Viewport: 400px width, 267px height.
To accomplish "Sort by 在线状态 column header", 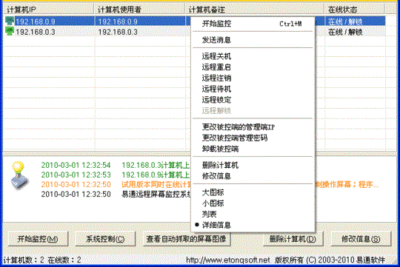I will [355, 10].
